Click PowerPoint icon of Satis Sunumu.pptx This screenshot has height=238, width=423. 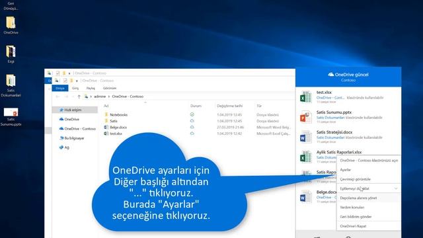[x=306, y=117]
